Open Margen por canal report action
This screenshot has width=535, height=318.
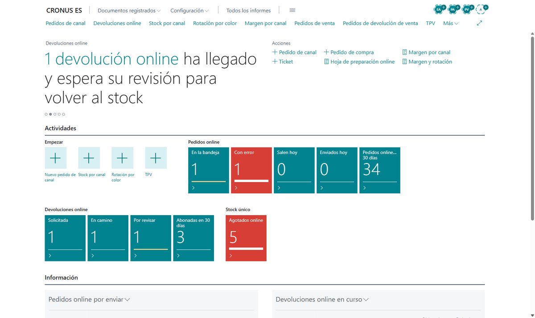pyautogui.click(x=426, y=52)
